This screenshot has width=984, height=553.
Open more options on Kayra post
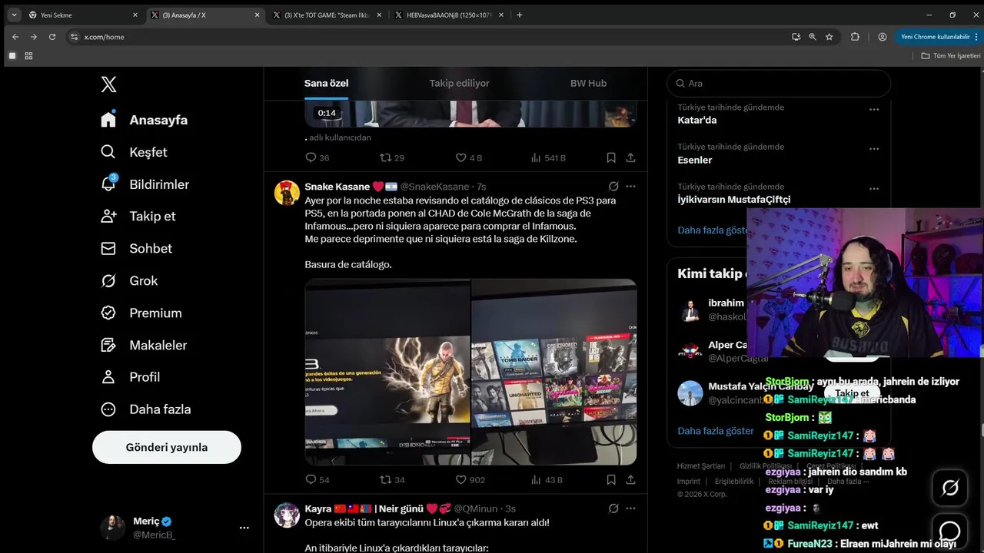[631, 508]
